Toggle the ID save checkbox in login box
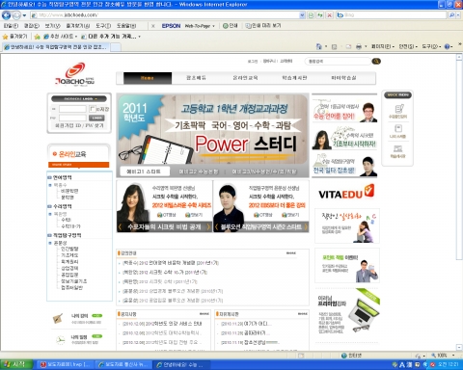 click(x=92, y=109)
